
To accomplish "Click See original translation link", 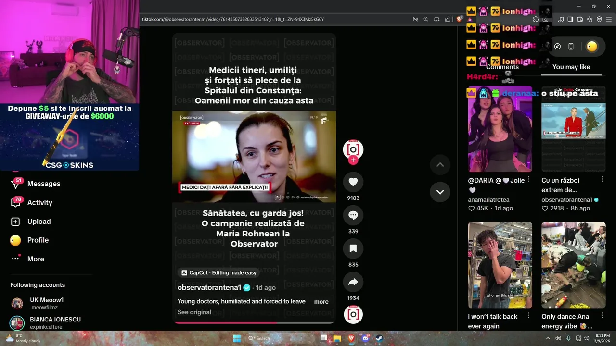I will (x=194, y=312).
